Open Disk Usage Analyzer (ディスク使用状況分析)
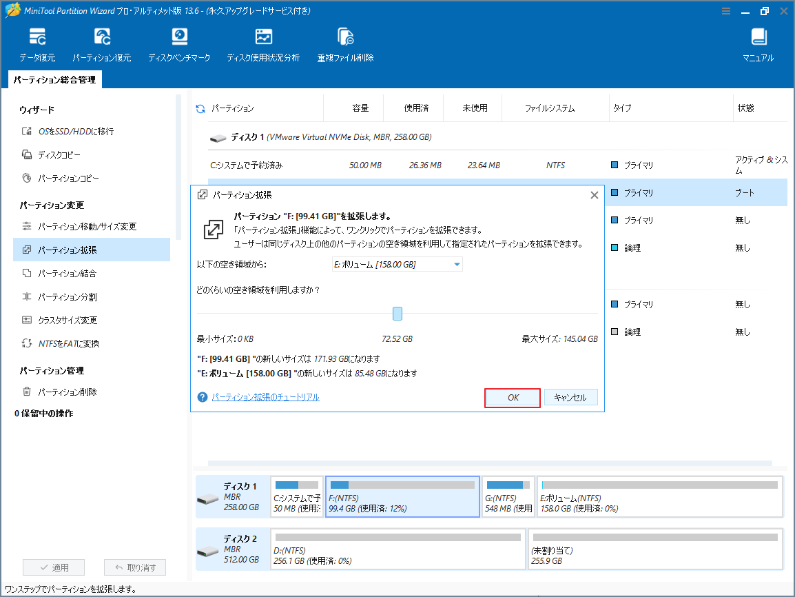Image resolution: width=795 pixels, height=597 pixels. click(263, 45)
